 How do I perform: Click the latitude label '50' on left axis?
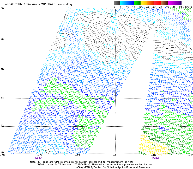2,9
